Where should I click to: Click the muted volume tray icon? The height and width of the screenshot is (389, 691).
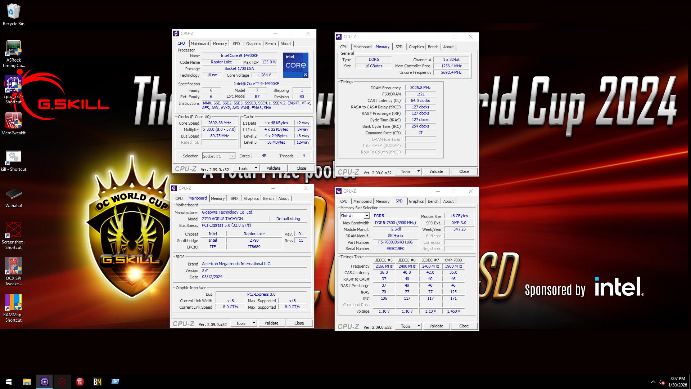click(x=661, y=382)
